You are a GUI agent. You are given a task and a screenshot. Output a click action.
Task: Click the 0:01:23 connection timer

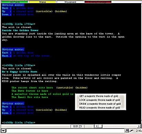coord(77,126)
